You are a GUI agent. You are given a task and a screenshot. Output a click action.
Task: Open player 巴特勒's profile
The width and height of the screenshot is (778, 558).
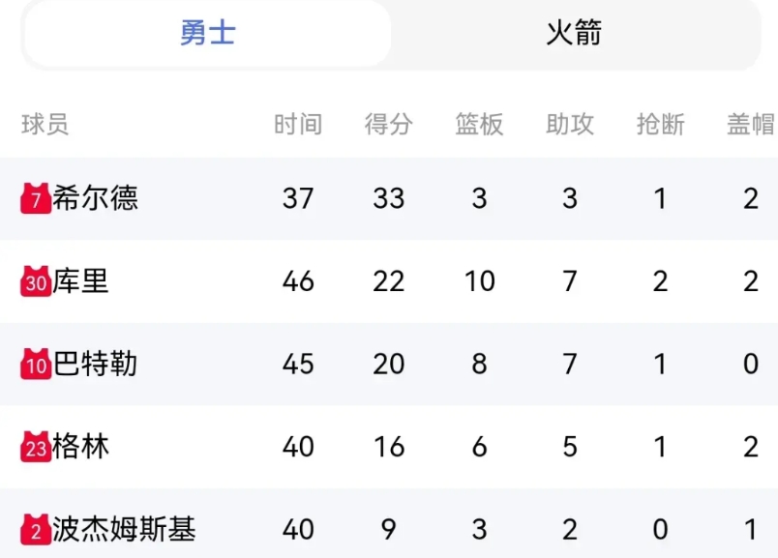(x=95, y=364)
